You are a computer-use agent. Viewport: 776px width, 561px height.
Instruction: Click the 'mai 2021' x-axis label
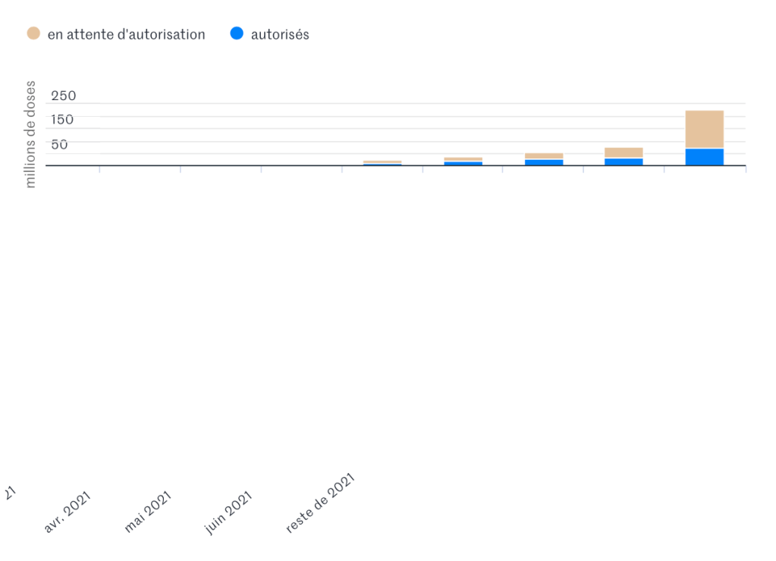pos(148,511)
